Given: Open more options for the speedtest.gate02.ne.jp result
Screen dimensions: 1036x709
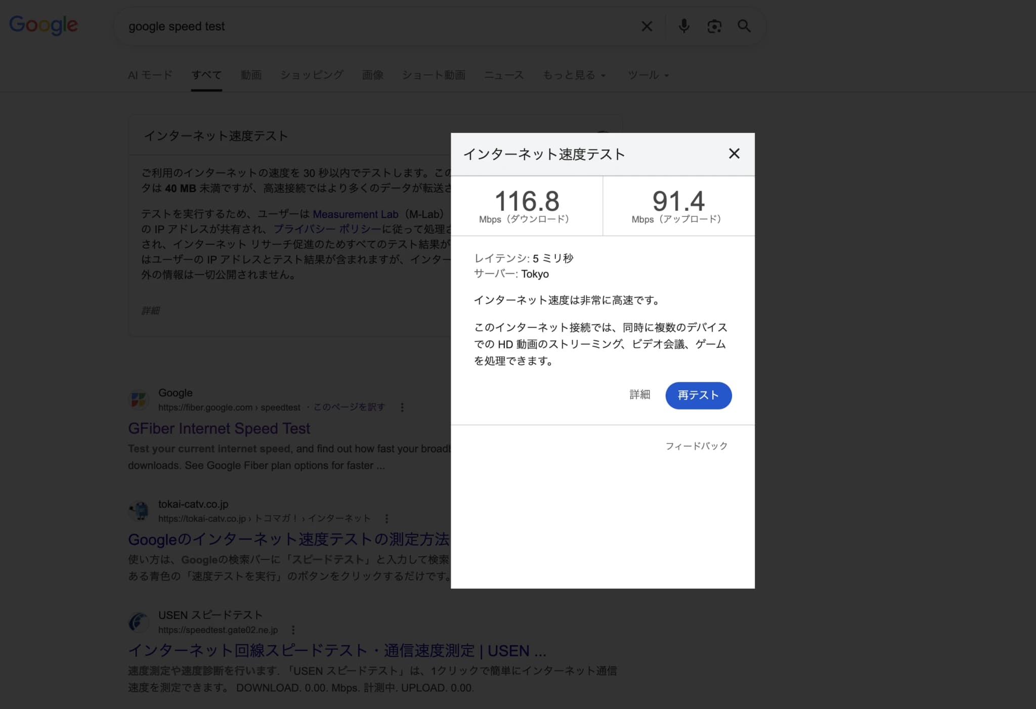Looking at the screenshot, I should point(293,630).
